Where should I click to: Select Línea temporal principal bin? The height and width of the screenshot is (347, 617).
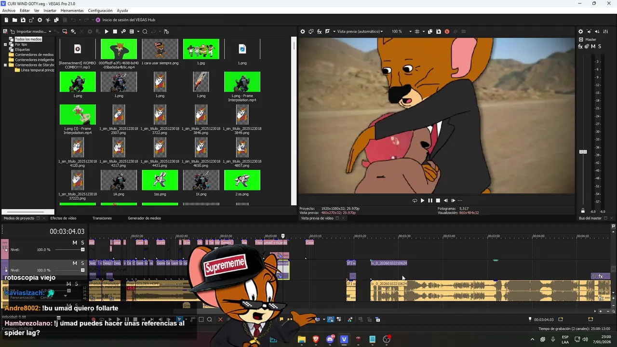click(x=38, y=70)
